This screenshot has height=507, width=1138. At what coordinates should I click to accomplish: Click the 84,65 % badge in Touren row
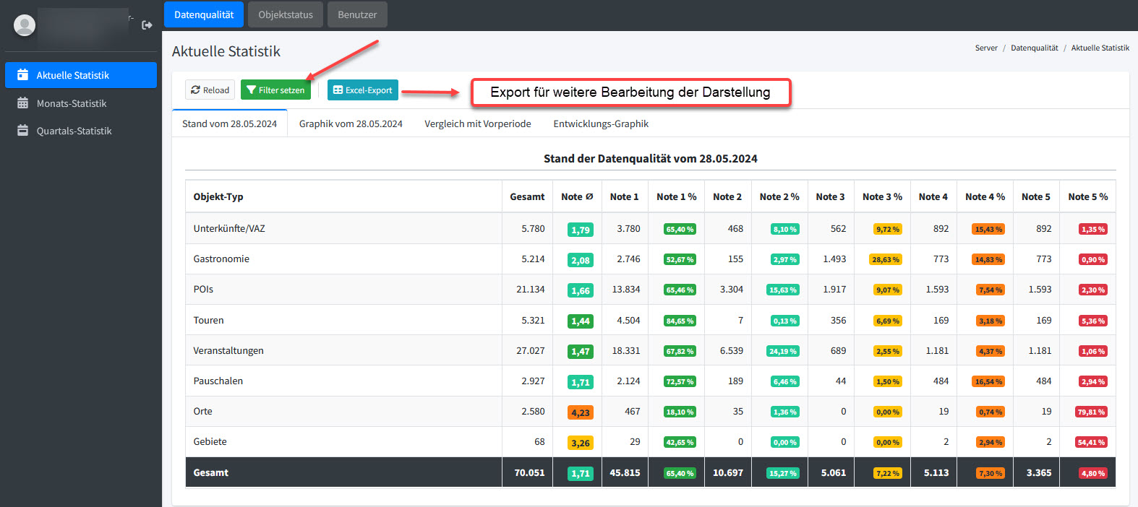(680, 321)
